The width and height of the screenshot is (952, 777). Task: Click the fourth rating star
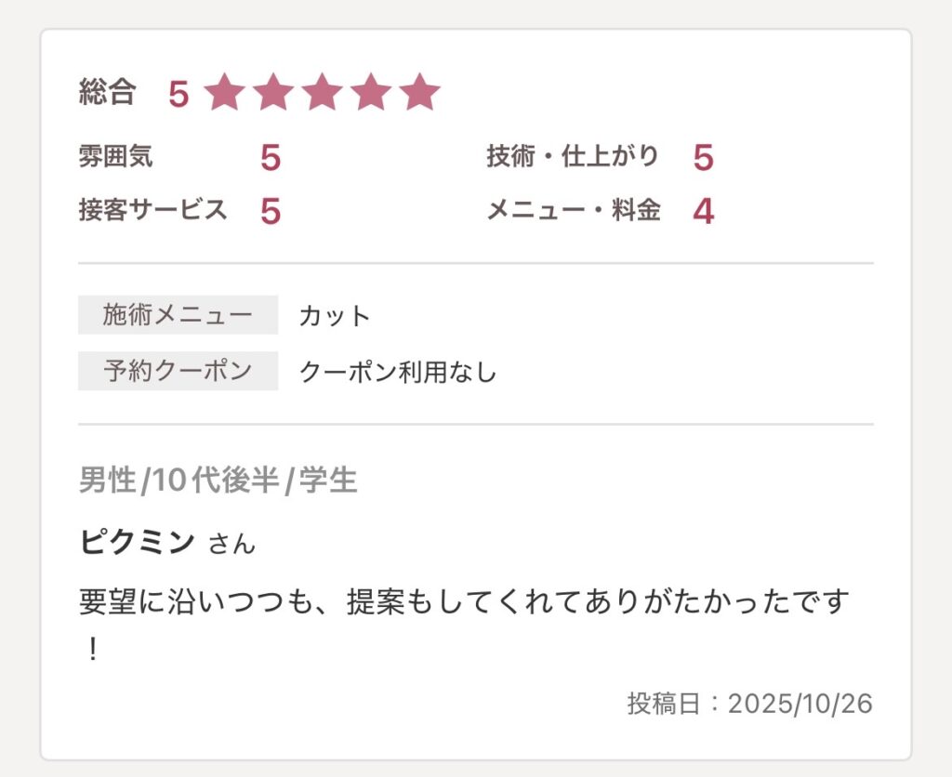tap(372, 93)
